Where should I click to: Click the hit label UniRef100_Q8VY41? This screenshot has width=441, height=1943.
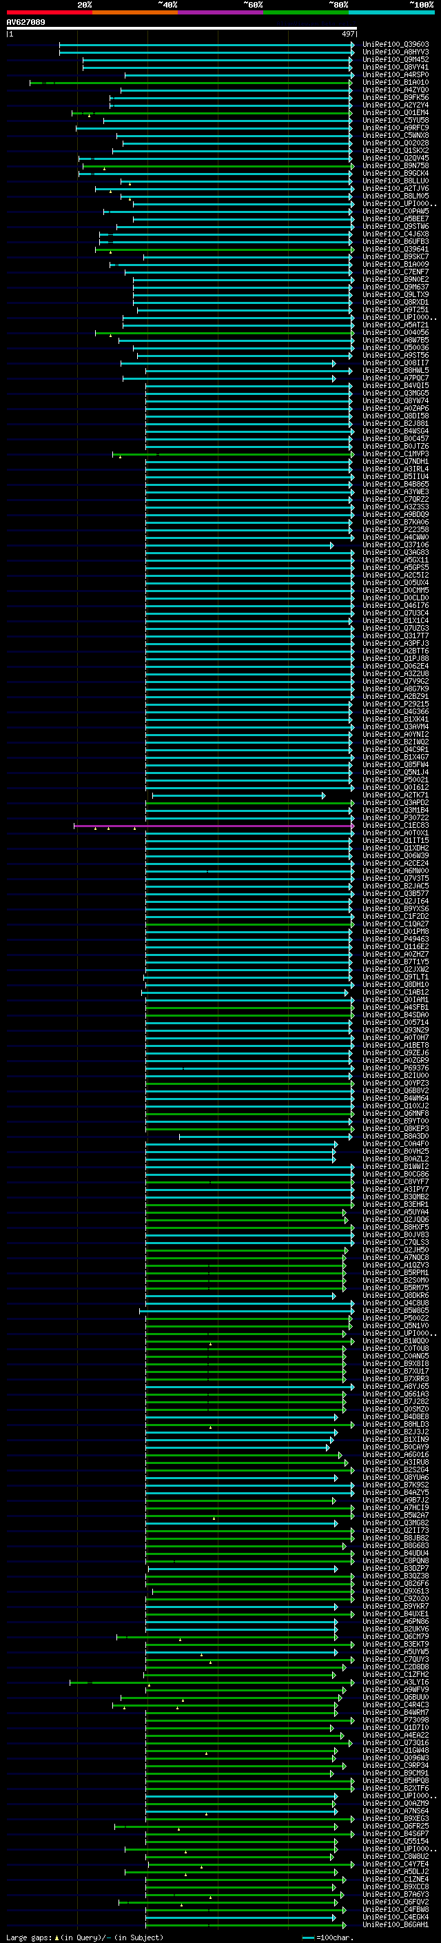(396, 67)
